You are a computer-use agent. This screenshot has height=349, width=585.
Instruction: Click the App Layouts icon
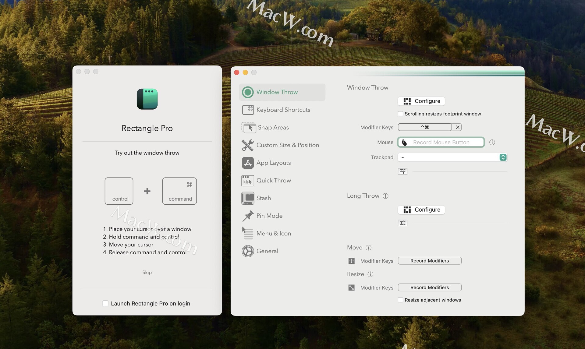[248, 163]
